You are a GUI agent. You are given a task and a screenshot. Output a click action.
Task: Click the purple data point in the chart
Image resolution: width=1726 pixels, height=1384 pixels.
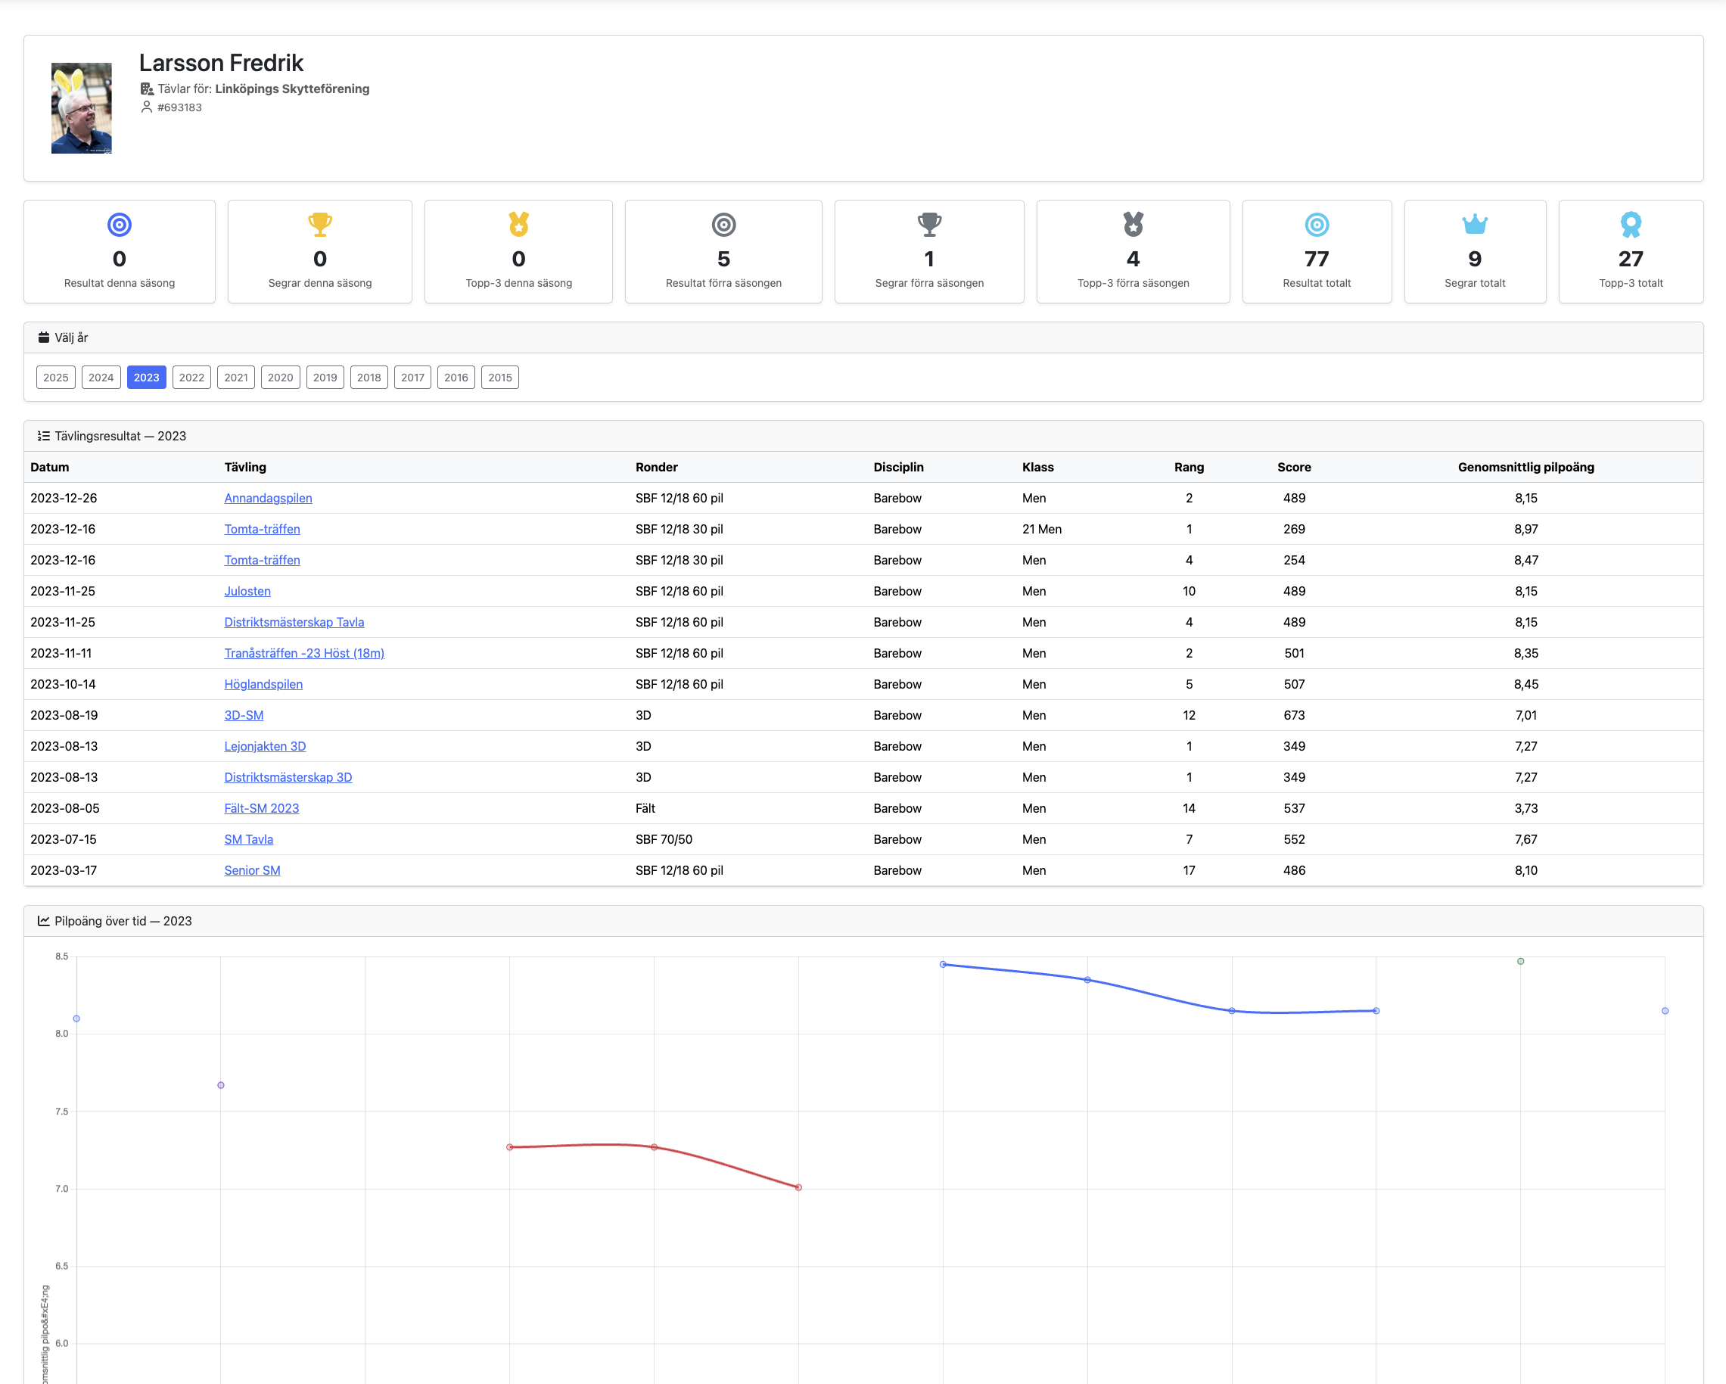(x=221, y=1085)
